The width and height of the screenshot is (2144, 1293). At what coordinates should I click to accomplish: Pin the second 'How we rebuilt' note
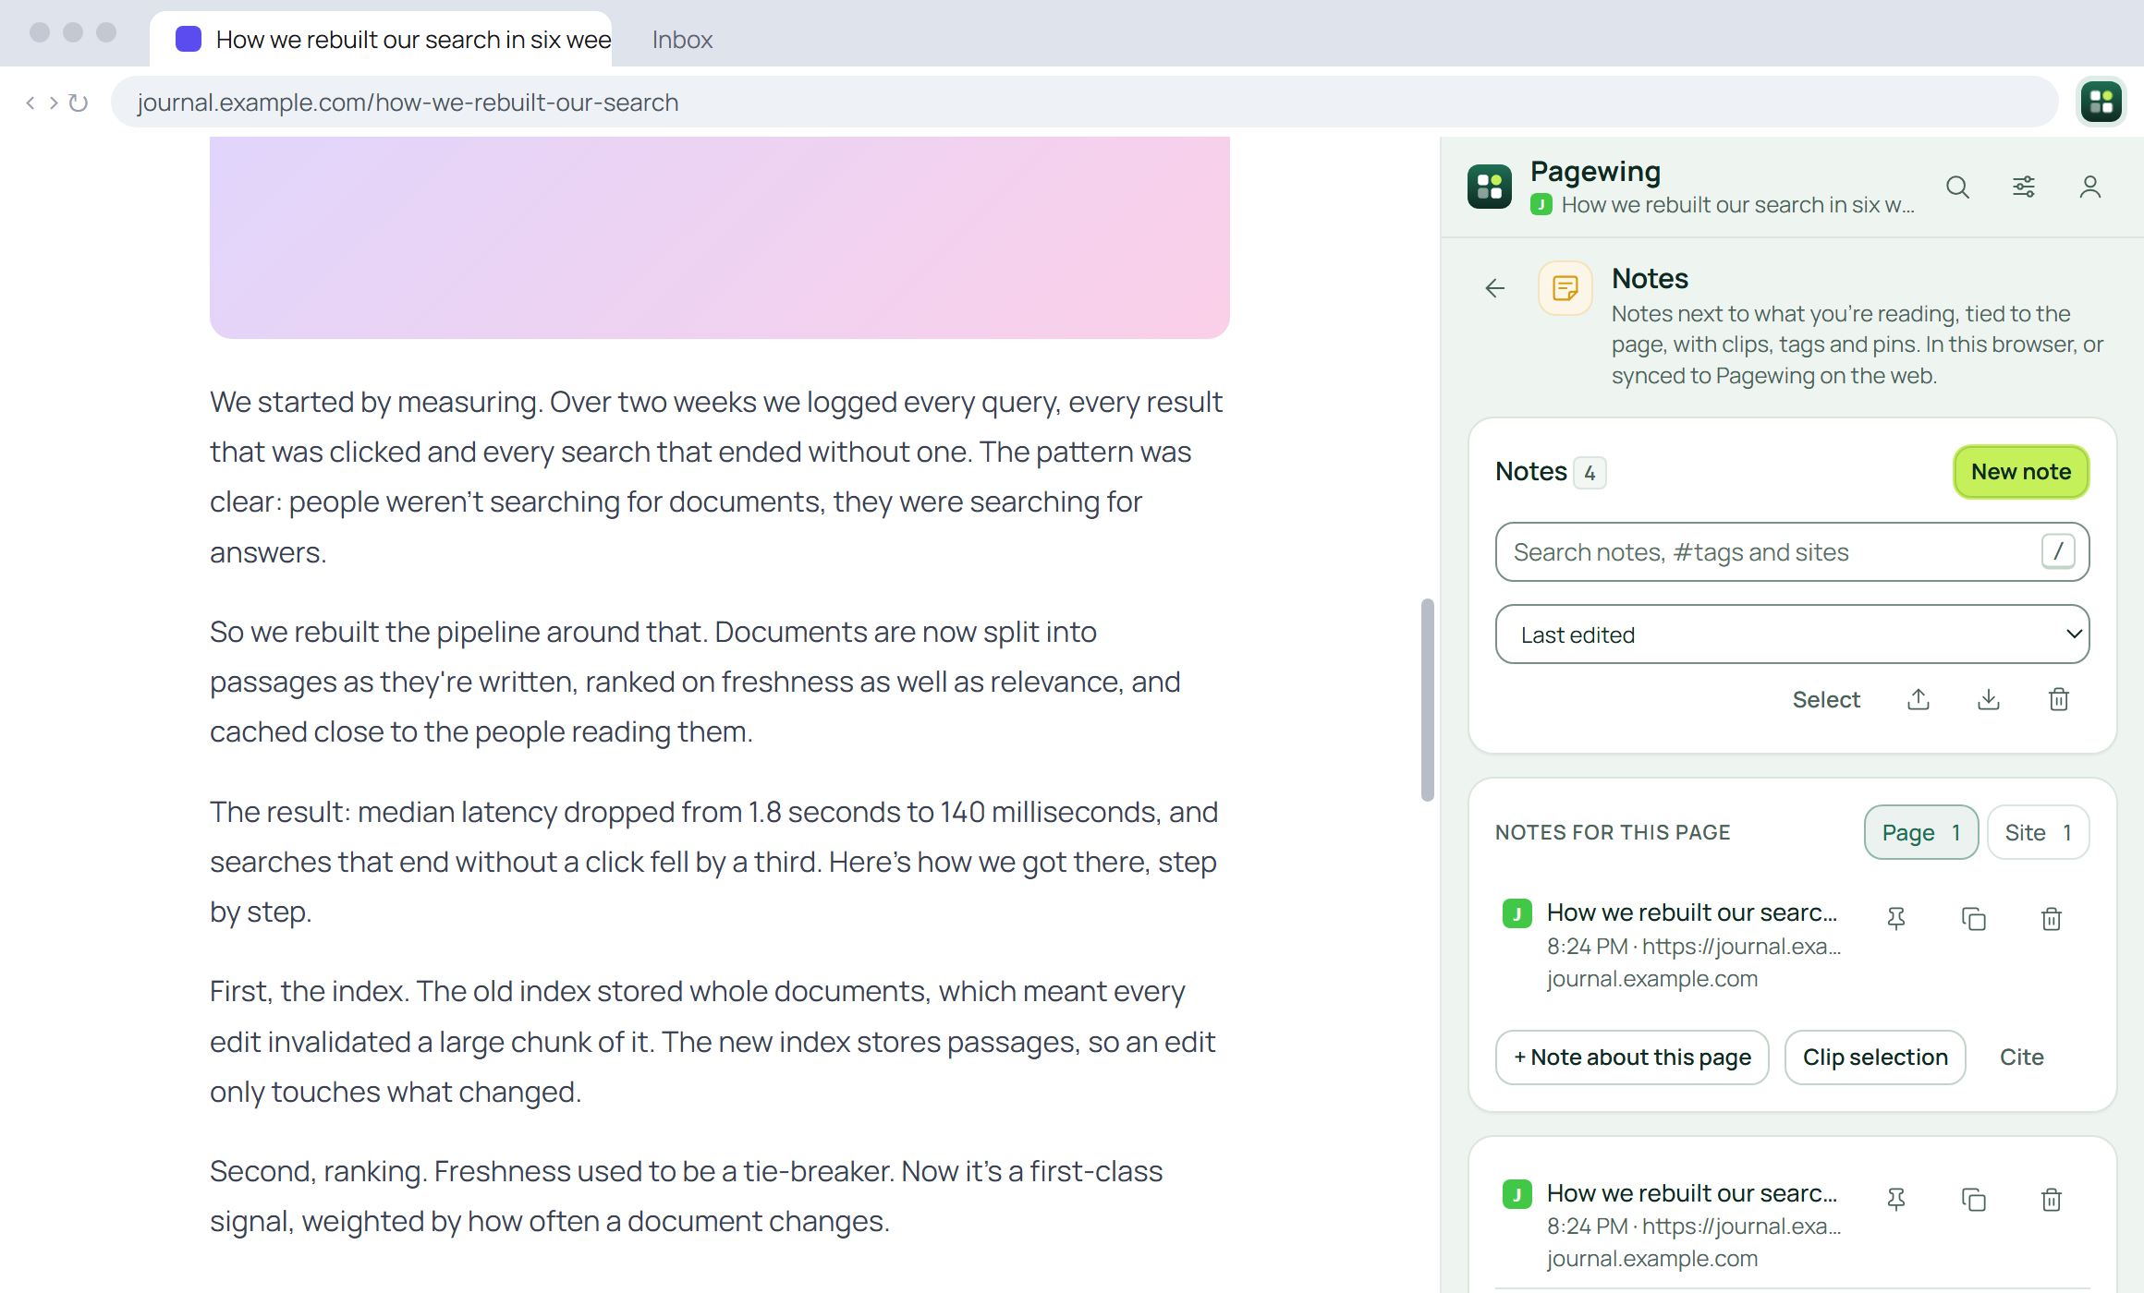click(x=1896, y=1199)
